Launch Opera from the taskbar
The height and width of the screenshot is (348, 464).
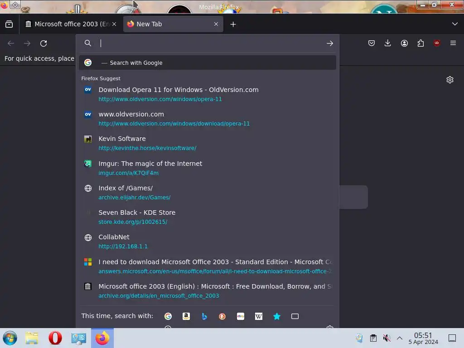pyautogui.click(x=55, y=338)
